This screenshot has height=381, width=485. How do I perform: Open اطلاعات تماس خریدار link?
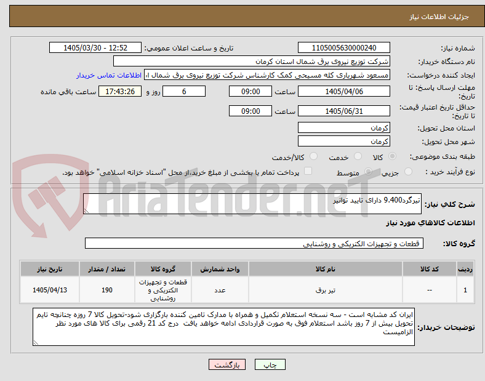[109, 75]
